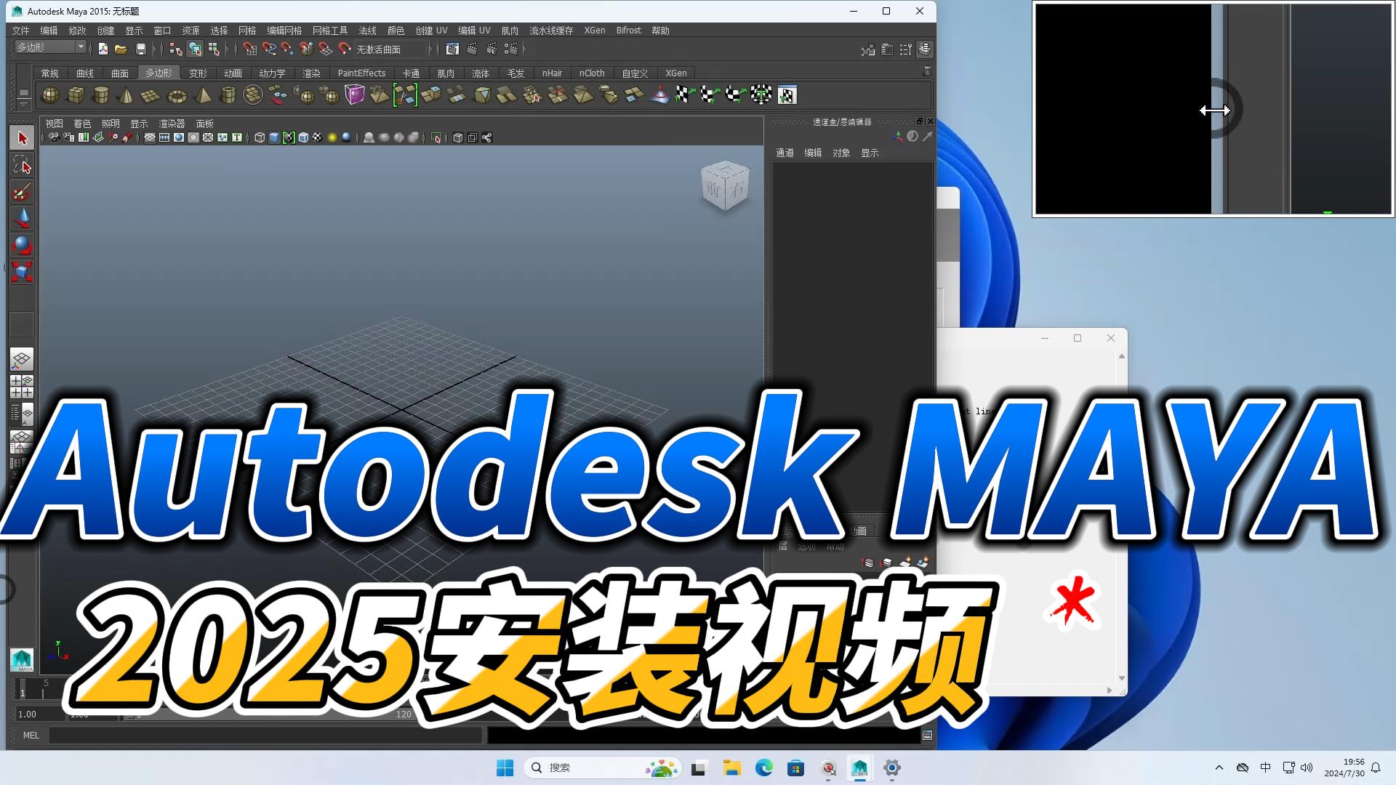The width and height of the screenshot is (1396, 785).
Task: Create a polygon sphere from the shelf
Action: (50, 95)
